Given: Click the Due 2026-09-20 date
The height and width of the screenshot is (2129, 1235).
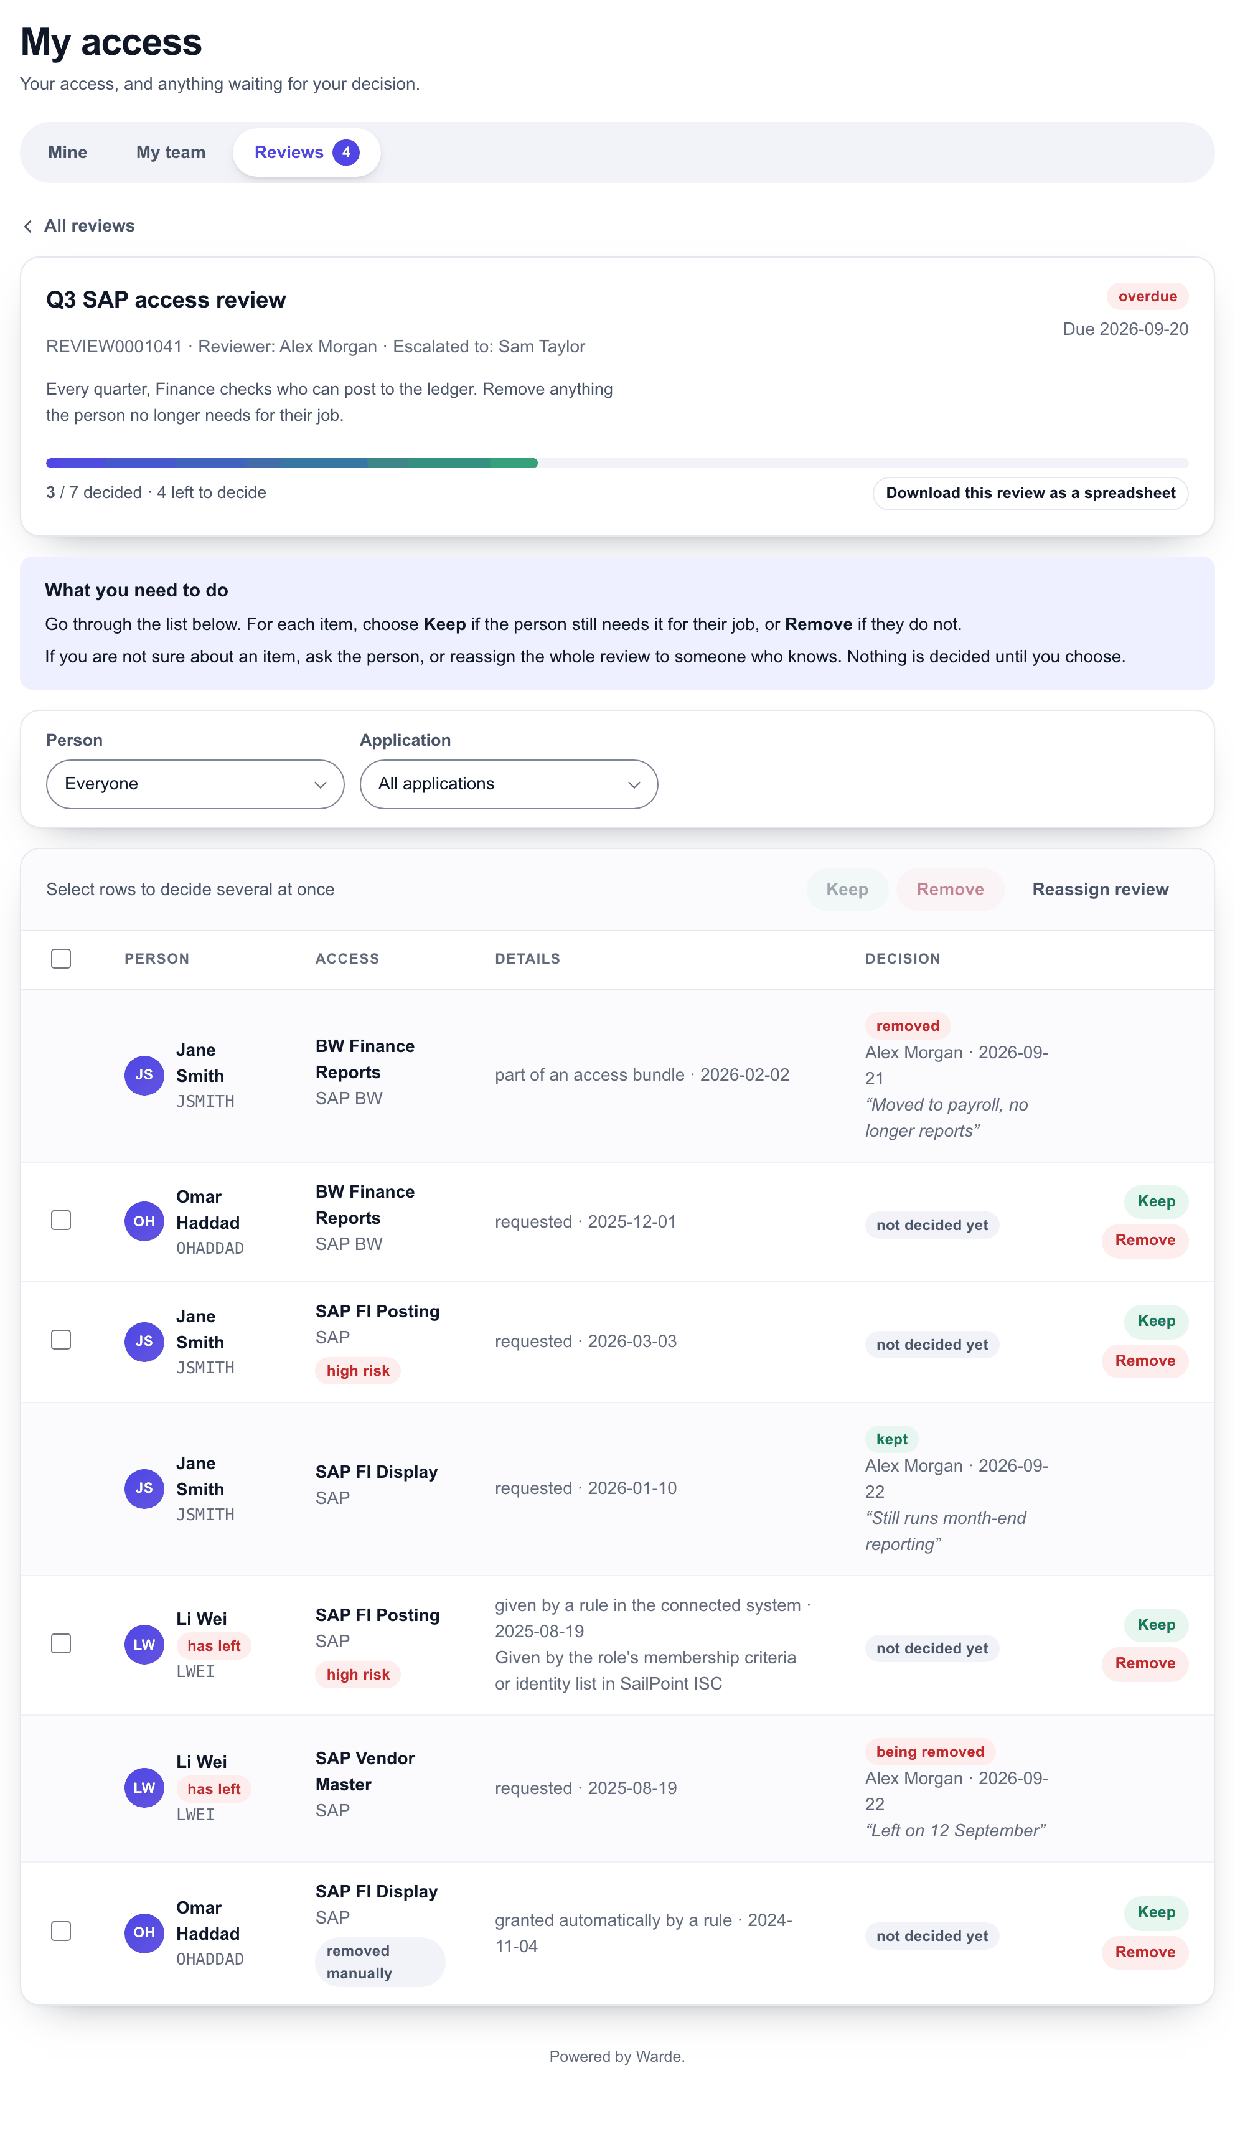Looking at the screenshot, I should click(1125, 329).
